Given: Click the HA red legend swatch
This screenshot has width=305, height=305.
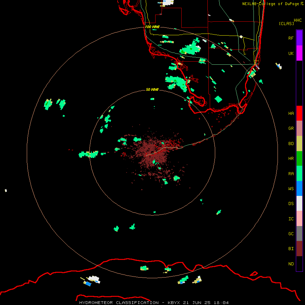Looking at the screenshot, I should point(299,113).
